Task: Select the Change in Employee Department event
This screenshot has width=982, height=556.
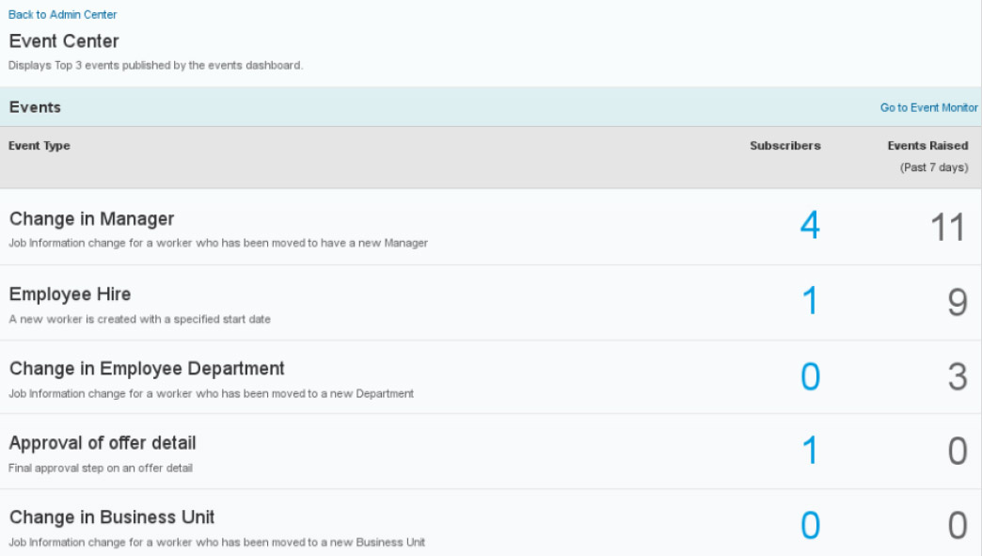Action: pos(147,368)
